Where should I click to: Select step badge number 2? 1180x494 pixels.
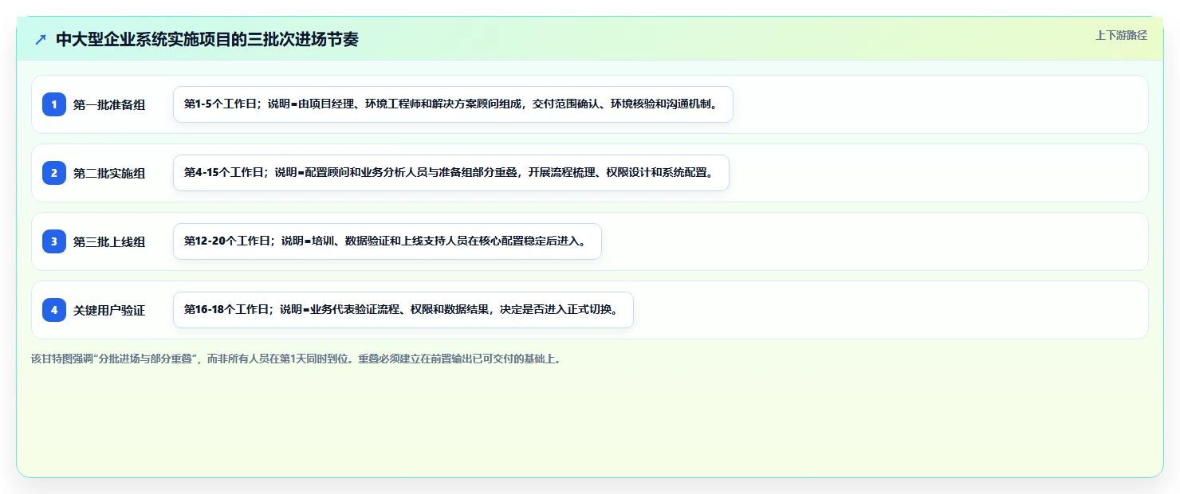[x=54, y=173]
